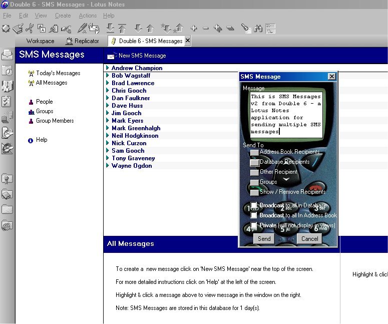Open the Replicator bookmark in sidebar
The image size is (388, 324).
click(x=7, y=117)
